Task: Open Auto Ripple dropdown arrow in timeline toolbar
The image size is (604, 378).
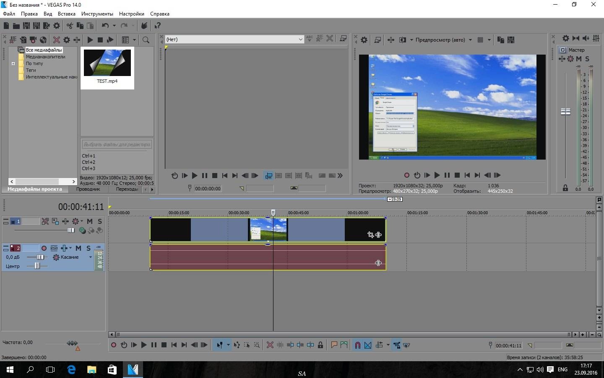Action: [x=388, y=345]
